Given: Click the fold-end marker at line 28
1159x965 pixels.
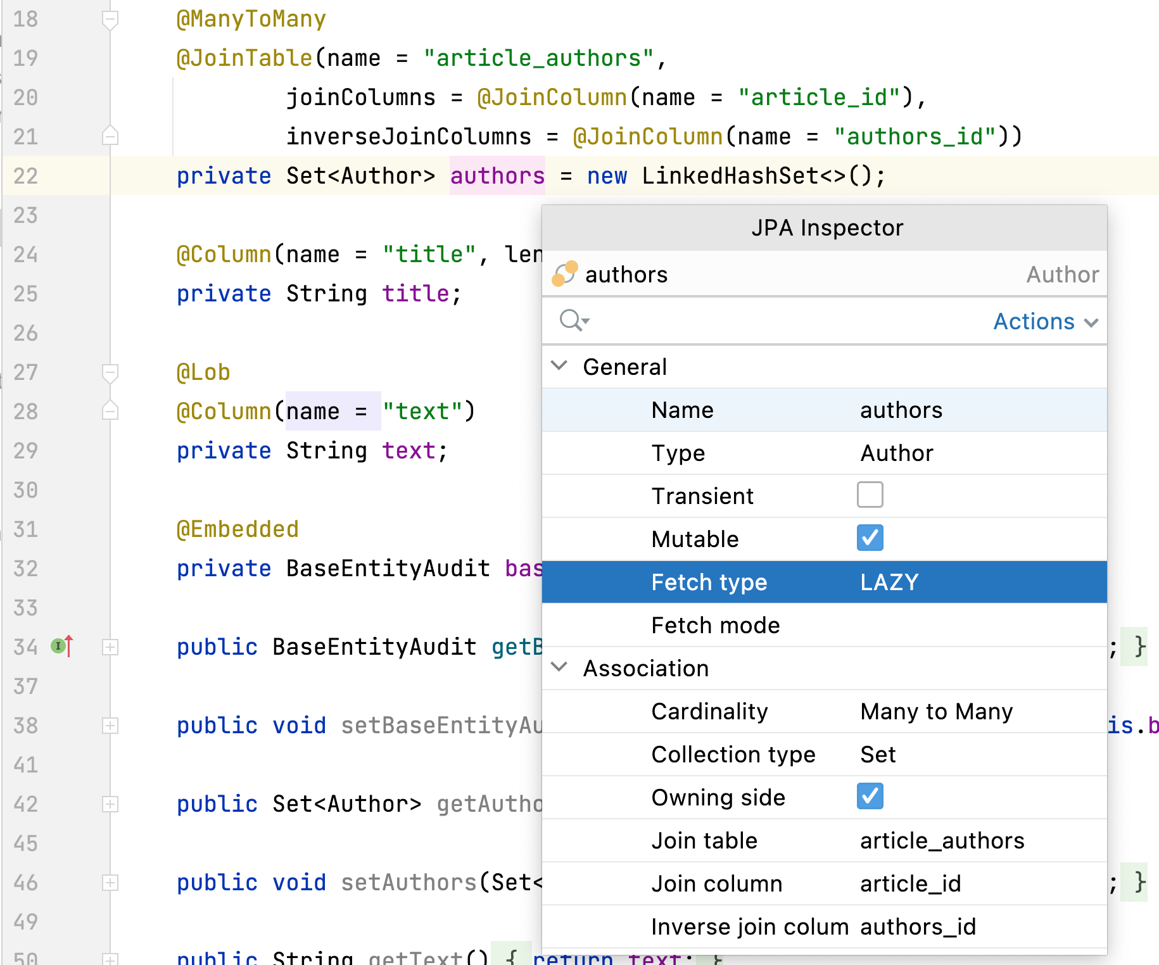Looking at the screenshot, I should coord(110,411).
